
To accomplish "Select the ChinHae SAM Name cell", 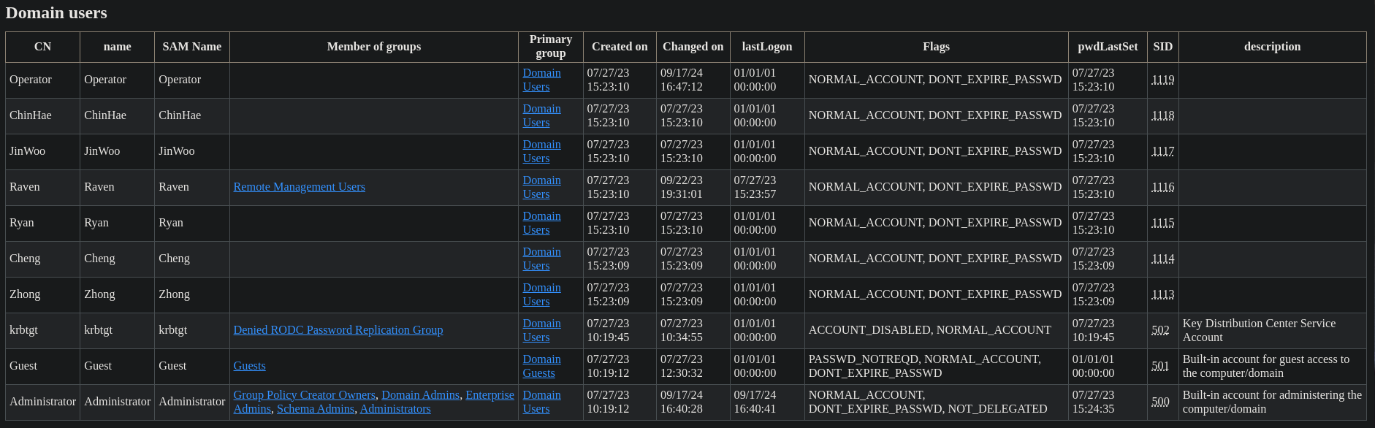I will (192, 115).
